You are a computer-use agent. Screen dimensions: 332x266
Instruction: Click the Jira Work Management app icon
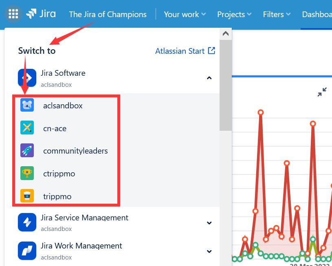pyautogui.click(x=27, y=251)
